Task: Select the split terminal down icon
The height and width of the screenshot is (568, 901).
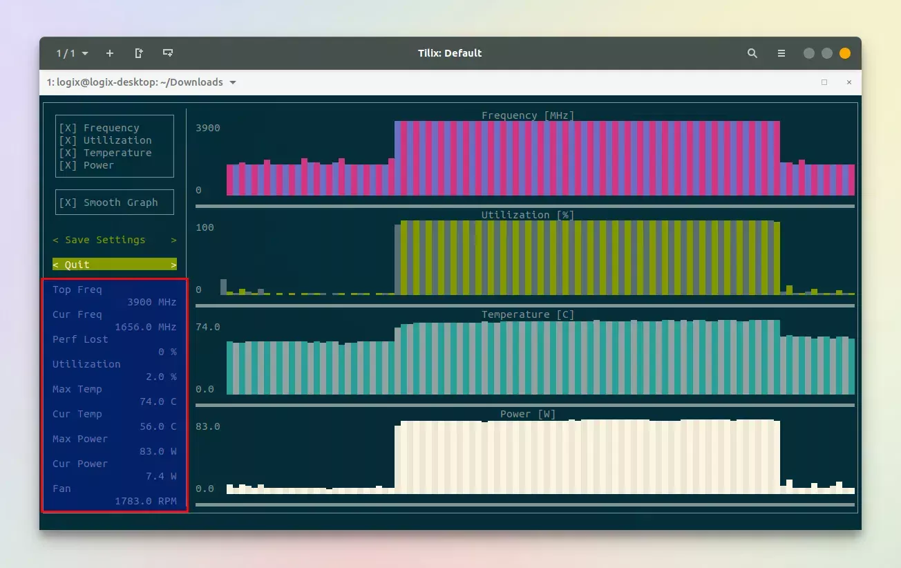Action: point(167,53)
